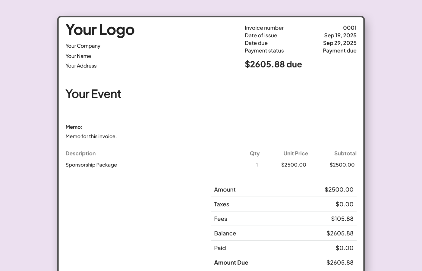
Task: Click invoice number 0001
Action: pos(350,28)
